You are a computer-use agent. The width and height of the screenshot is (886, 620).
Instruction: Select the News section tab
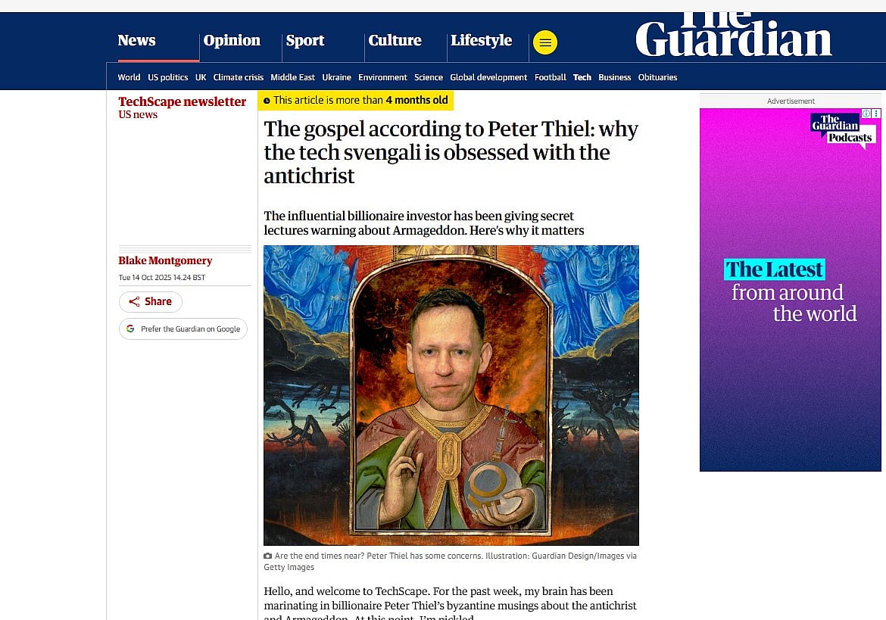click(x=137, y=40)
